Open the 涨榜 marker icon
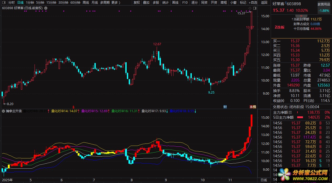The image size is (332, 183). coord(253,107)
